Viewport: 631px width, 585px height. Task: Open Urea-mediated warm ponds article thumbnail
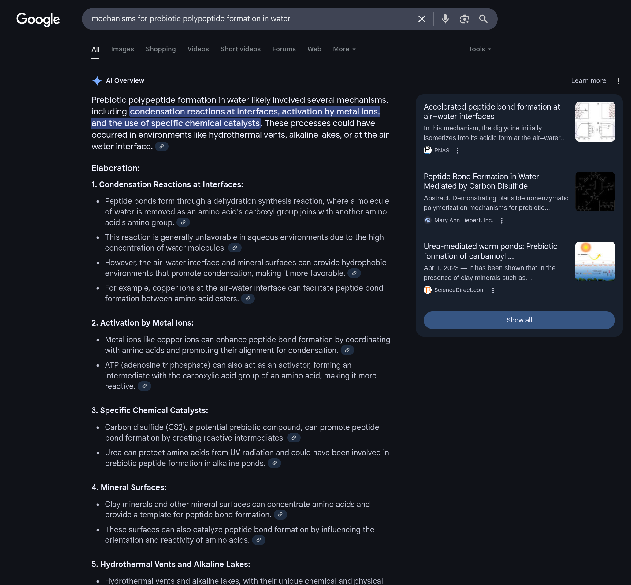[x=595, y=262]
